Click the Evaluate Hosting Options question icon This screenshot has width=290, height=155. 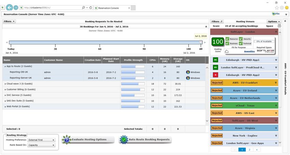click(x=67, y=140)
